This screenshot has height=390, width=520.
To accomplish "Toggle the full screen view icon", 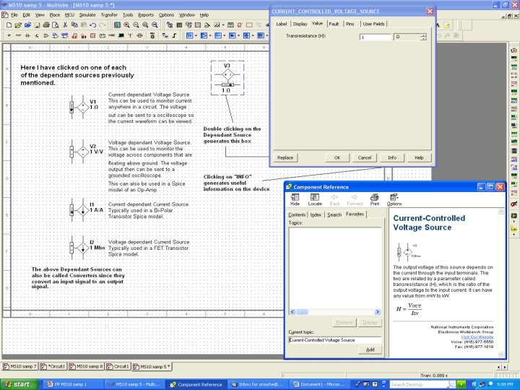I will pyautogui.click(x=118, y=25).
